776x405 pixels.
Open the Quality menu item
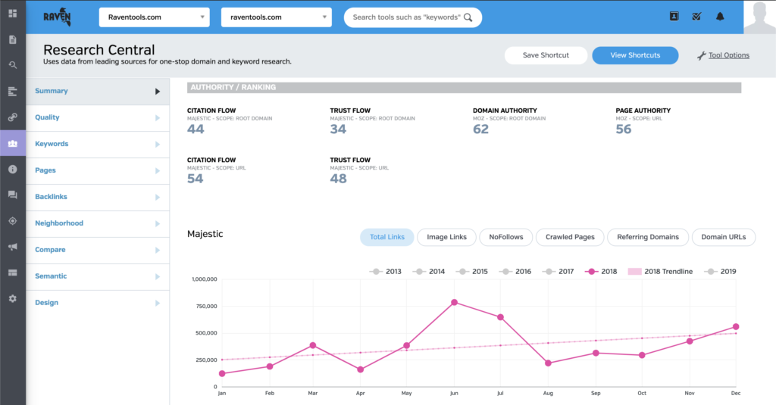click(x=98, y=117)
